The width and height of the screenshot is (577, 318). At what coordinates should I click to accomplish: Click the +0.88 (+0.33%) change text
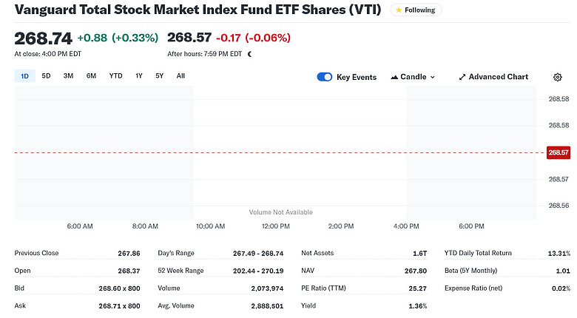[118, 38]
